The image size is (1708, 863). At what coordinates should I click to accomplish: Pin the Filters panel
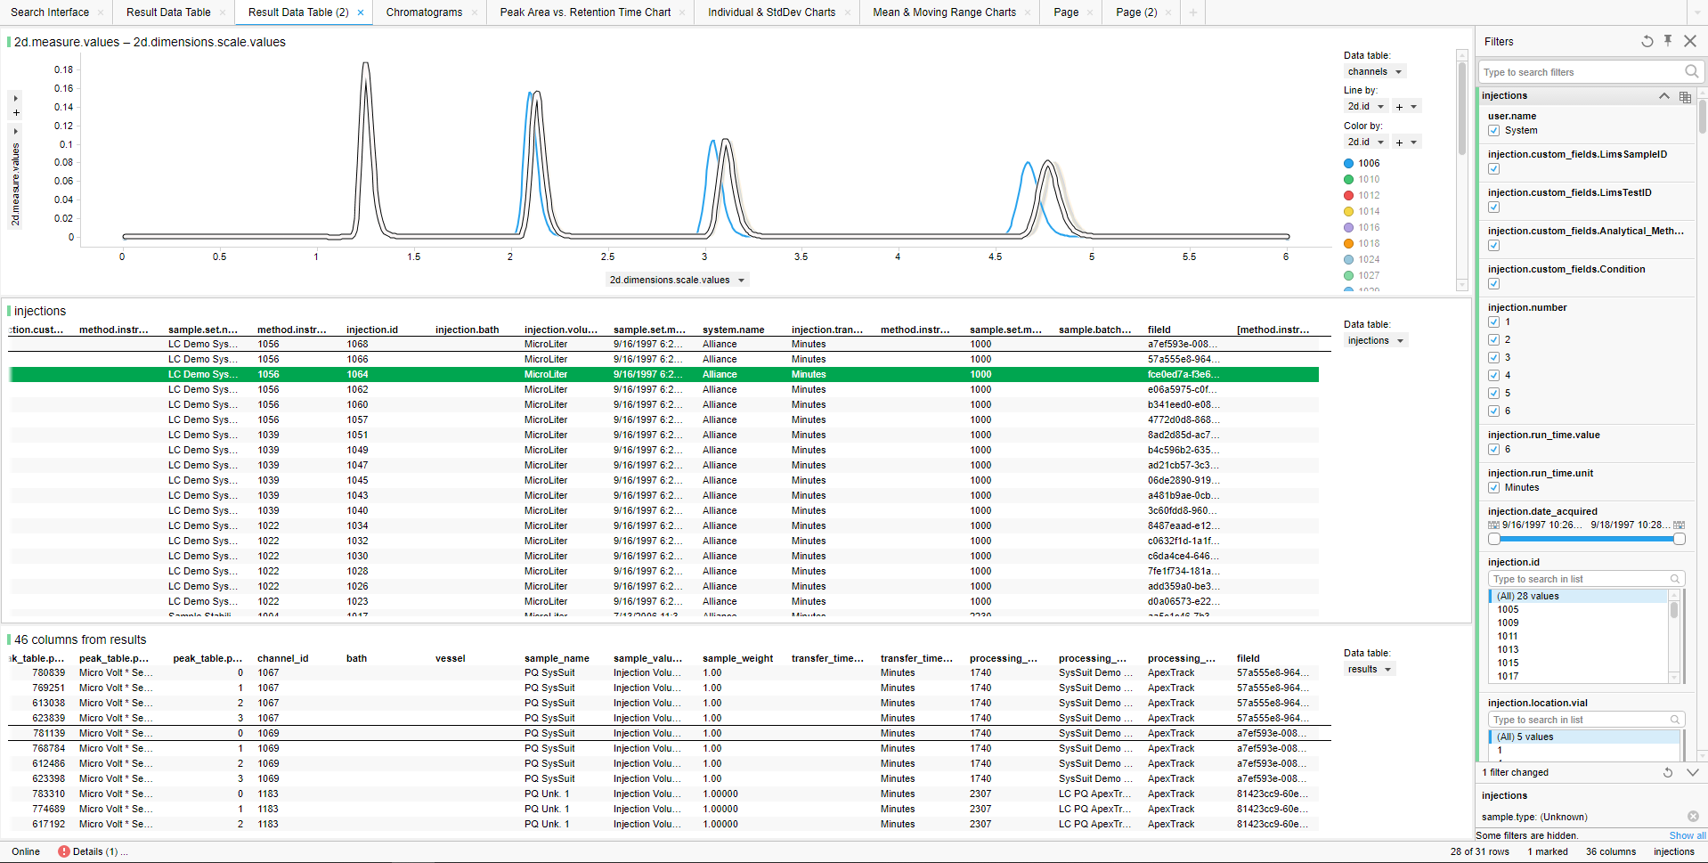[1668, 41]
